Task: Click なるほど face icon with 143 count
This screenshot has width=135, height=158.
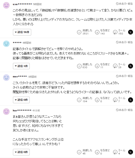Action: (97, 32)
